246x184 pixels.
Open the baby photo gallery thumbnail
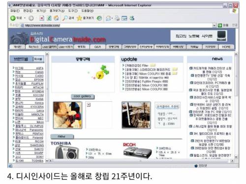(67, 115)
